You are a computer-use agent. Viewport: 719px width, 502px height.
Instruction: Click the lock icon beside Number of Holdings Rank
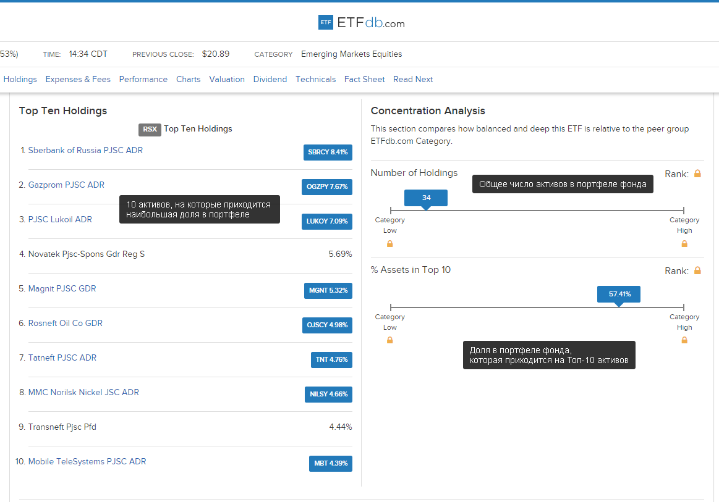[697, 174]
